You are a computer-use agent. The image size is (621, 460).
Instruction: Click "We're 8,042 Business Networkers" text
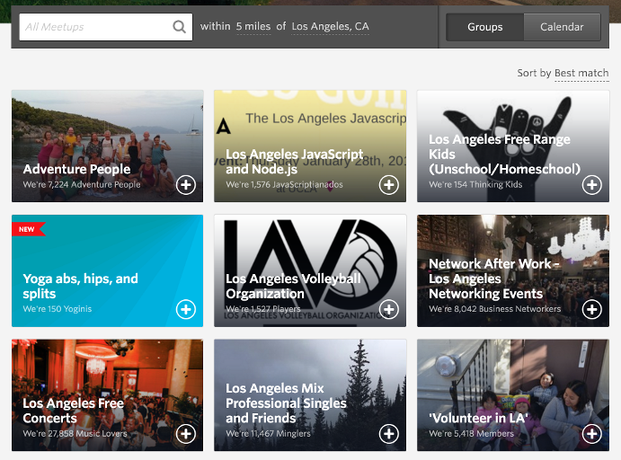point(494,309)
